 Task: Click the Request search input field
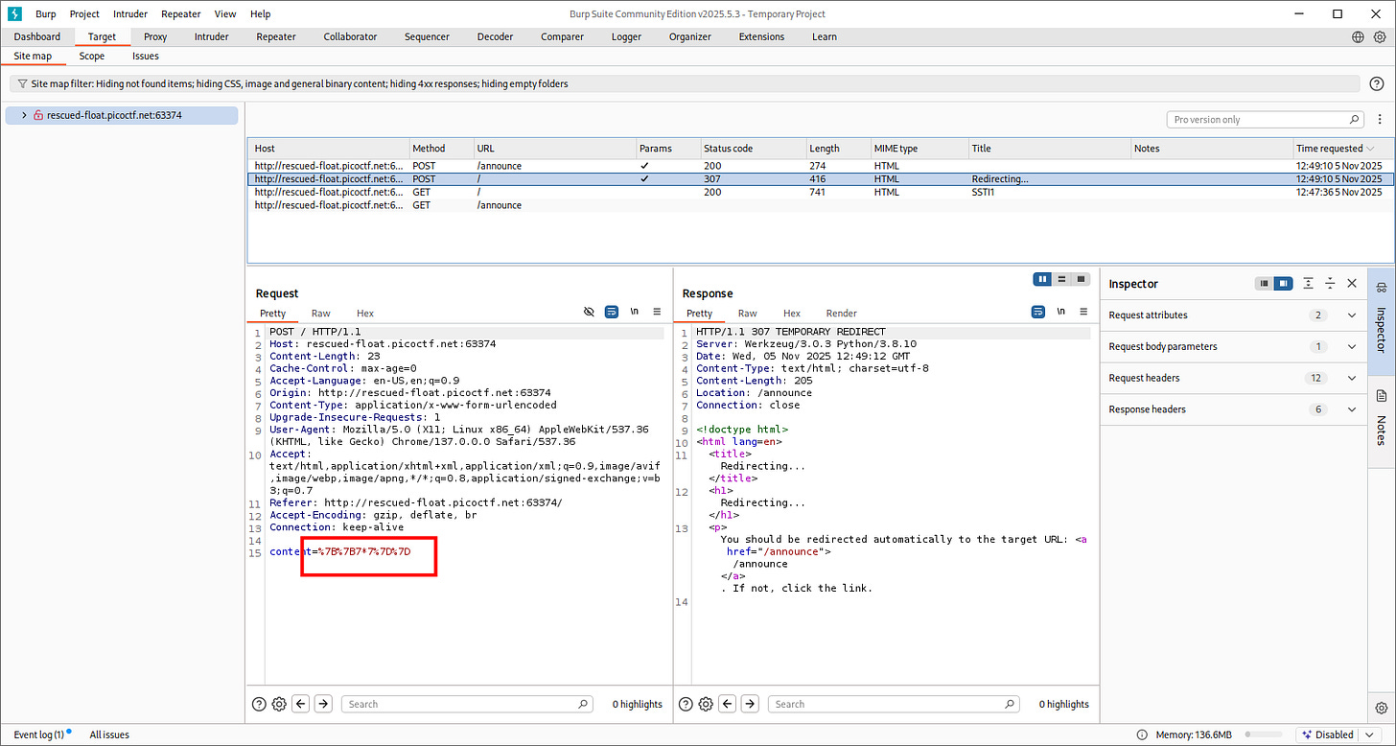467,704
